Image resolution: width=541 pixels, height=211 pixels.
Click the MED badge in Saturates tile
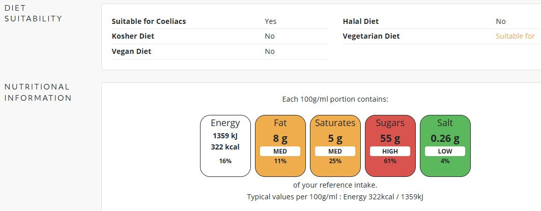[x=335, y=152]
